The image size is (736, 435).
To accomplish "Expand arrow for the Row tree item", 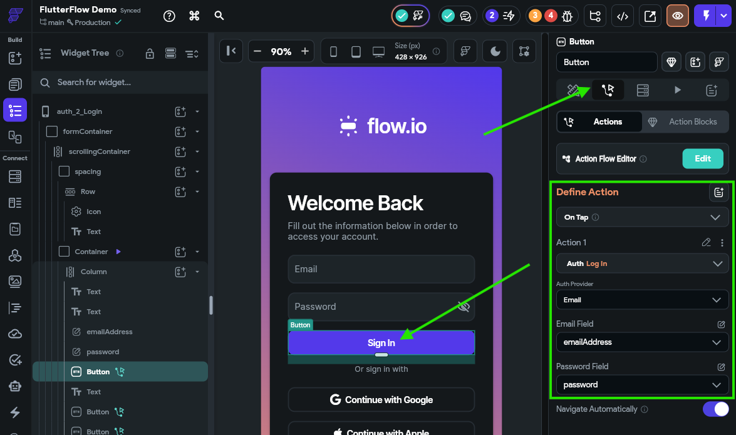I will 197,192.
